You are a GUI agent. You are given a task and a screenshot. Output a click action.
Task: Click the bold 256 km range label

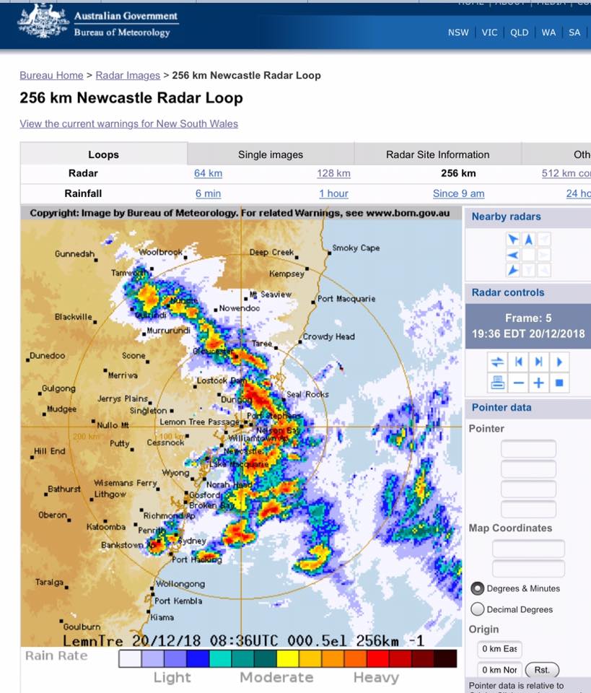pyautogui.click(x=458, y=173)
